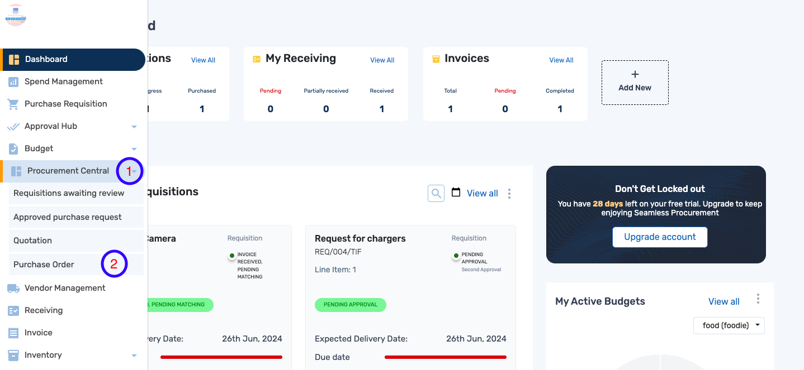804x370 pixels.
Task: Click the Invoices card folder icon
Action: (436, 58)
